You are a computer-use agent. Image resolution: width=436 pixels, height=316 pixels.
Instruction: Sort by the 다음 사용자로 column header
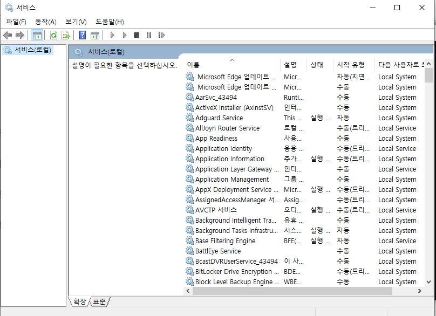pos(400,65)
